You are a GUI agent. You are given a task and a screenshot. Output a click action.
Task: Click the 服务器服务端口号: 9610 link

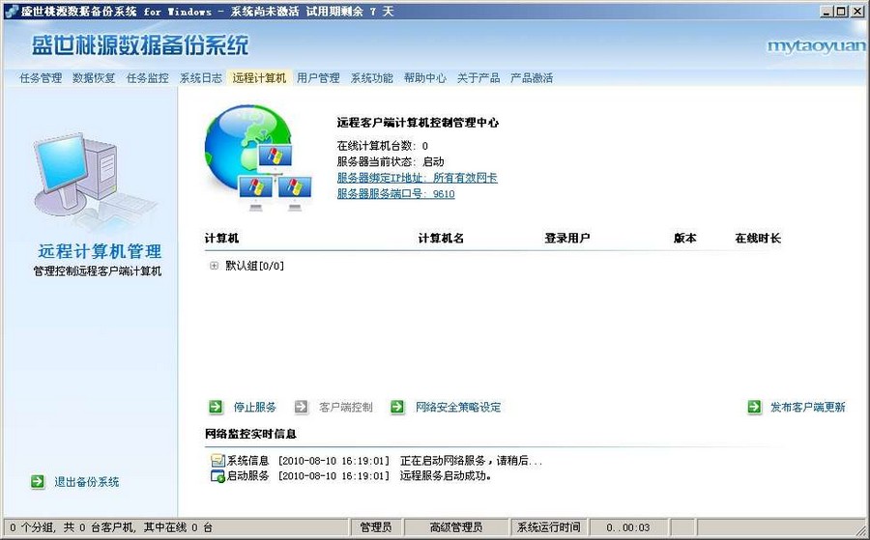[395, 193]
